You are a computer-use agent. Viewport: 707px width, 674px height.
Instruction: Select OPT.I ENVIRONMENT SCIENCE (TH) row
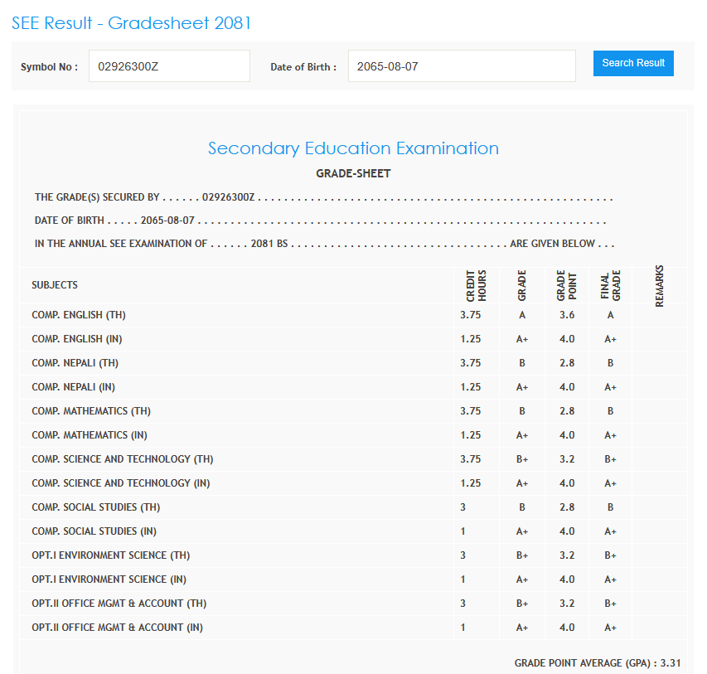tap(111, 555)
